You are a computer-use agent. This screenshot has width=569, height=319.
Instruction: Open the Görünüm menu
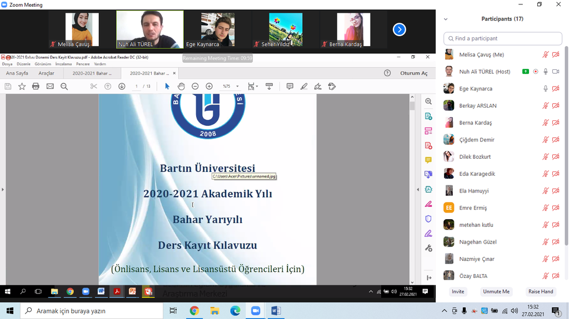pyautogui.click(x=43, y=64)
